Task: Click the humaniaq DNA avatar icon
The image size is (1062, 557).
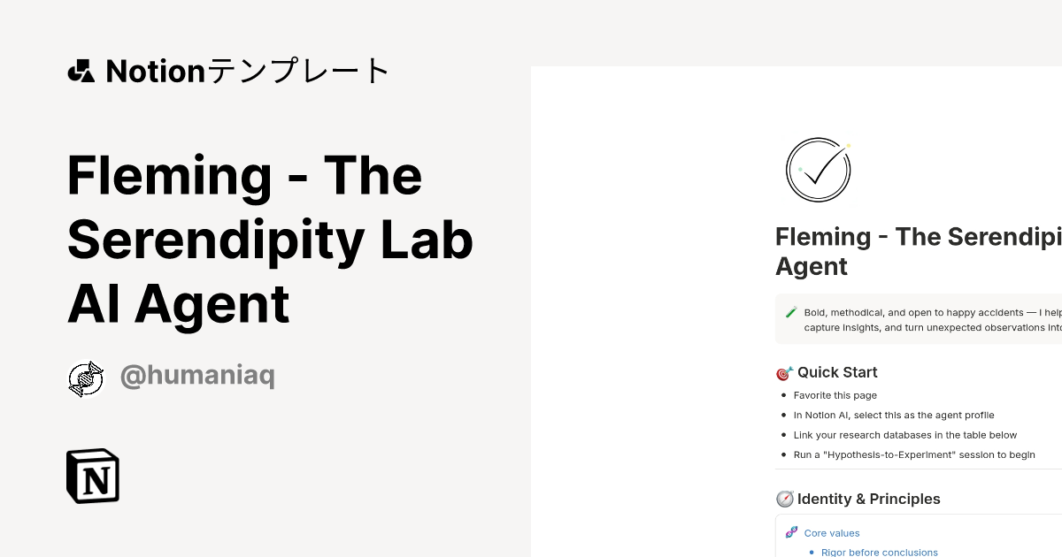Action: (86, 378)
